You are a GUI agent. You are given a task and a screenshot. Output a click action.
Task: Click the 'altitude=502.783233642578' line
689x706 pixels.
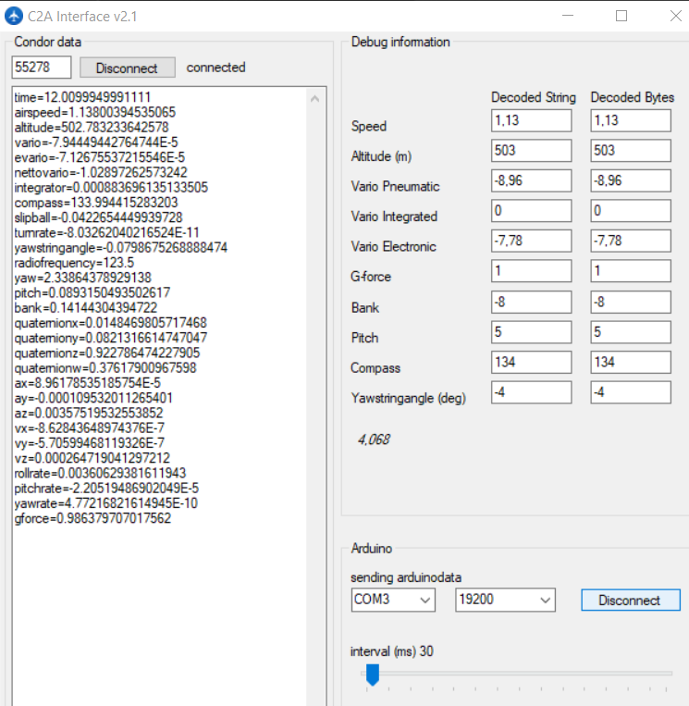click(92, 128)
